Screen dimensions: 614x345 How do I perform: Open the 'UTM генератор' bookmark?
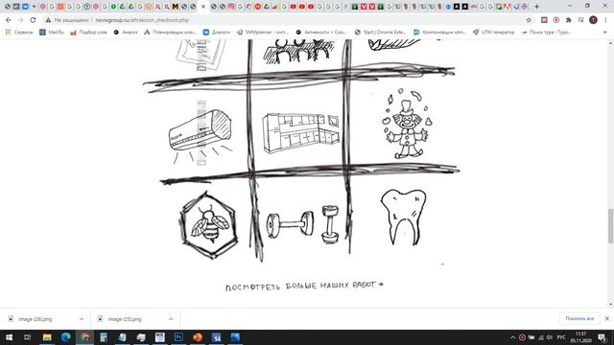pos(494,32)
